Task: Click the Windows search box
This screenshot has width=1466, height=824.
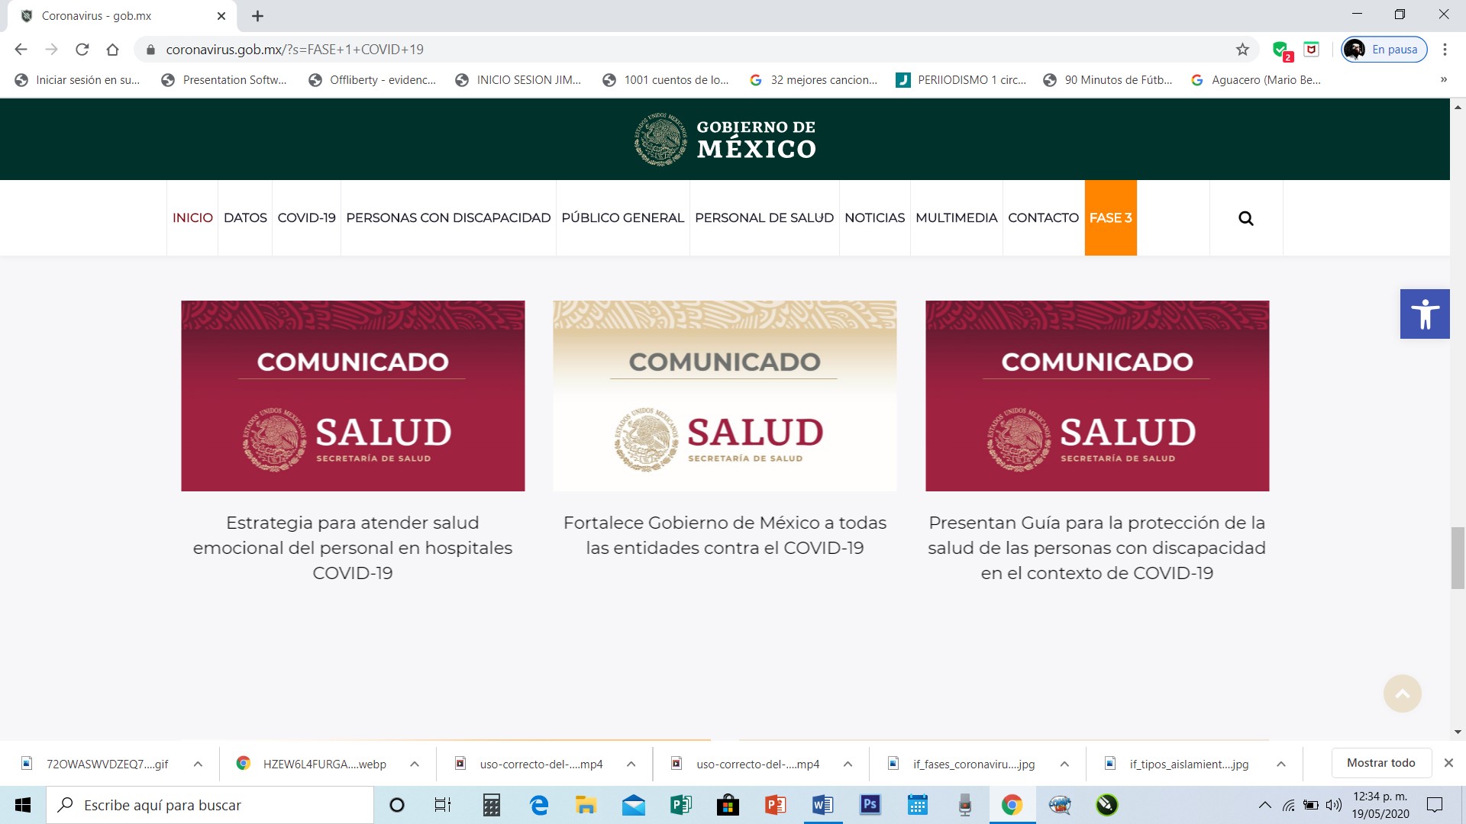Action: click(210, 805)
